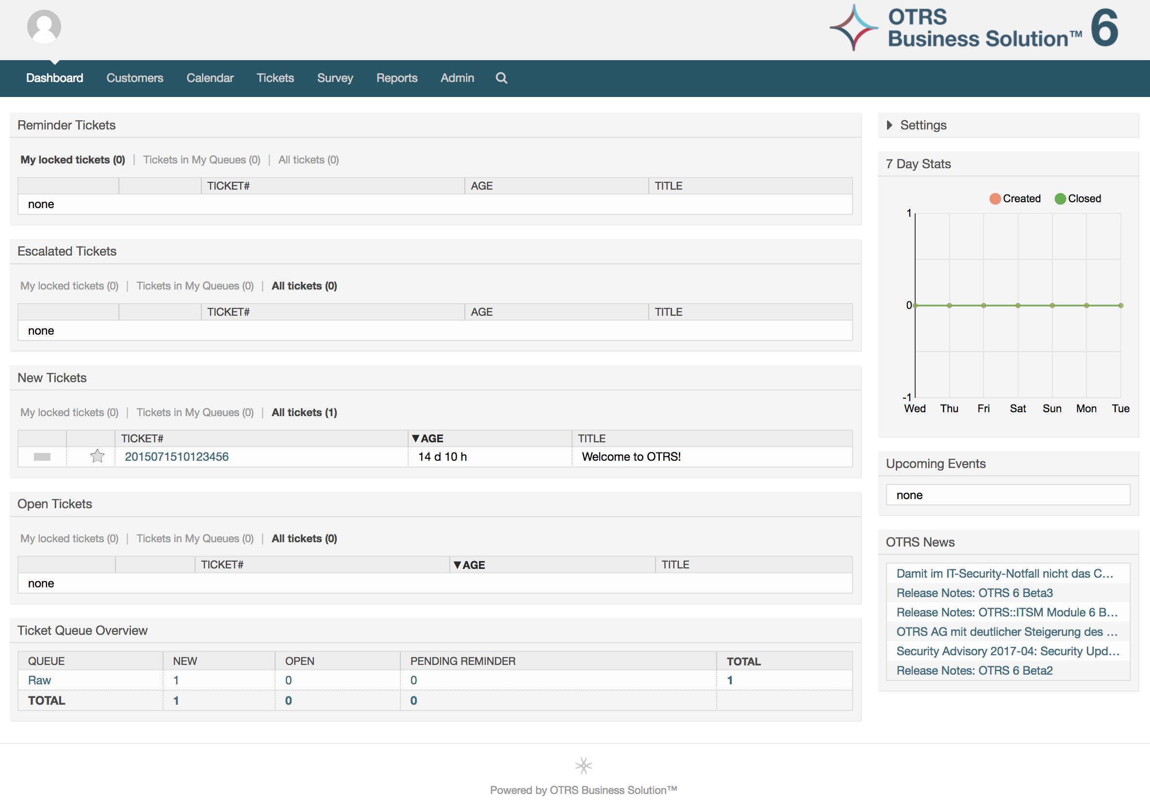
Task: Click the user avatar image
Action: 44,26
